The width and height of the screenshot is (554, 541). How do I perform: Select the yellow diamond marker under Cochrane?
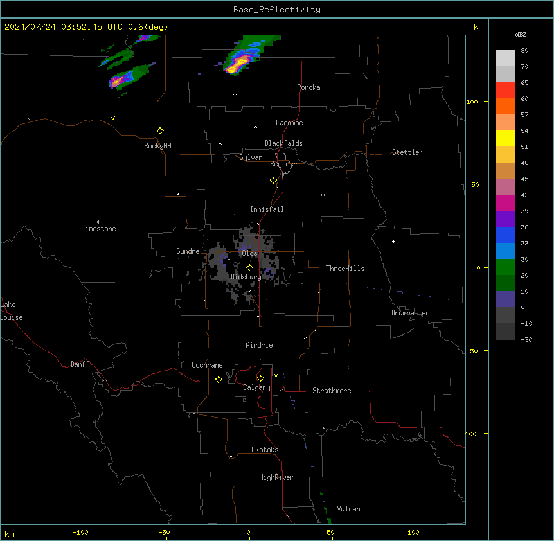tap(219, 379)
